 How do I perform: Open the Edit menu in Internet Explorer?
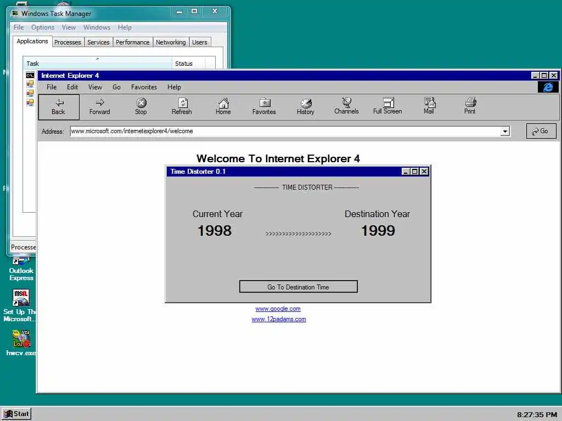coord(72,87)
